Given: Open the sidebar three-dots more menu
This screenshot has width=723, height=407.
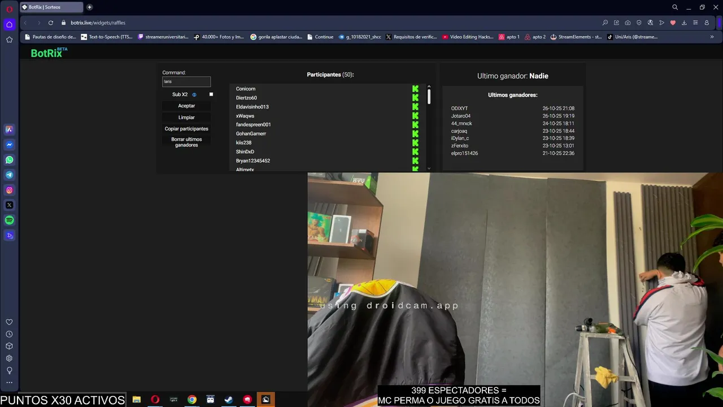Looking at the screenshot, I should coord(9,383).
